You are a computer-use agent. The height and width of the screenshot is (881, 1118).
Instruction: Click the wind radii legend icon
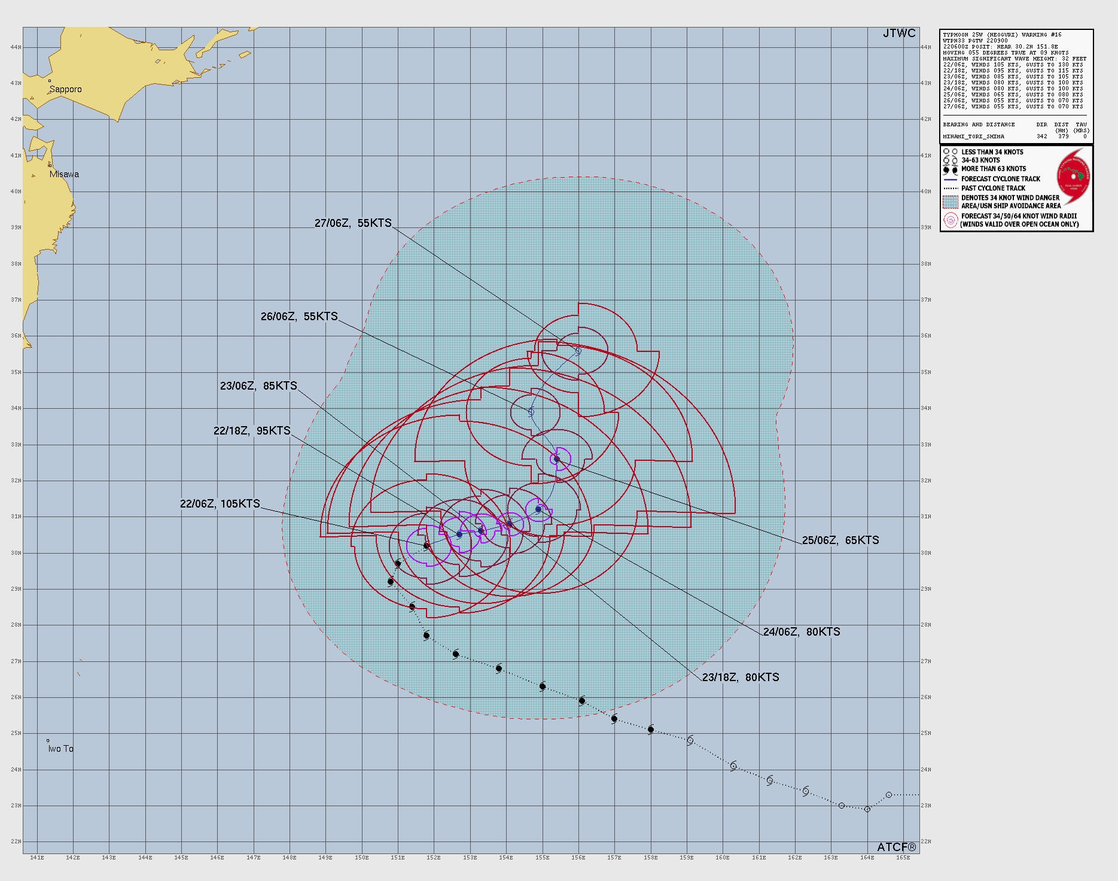(x=950, y=220)
